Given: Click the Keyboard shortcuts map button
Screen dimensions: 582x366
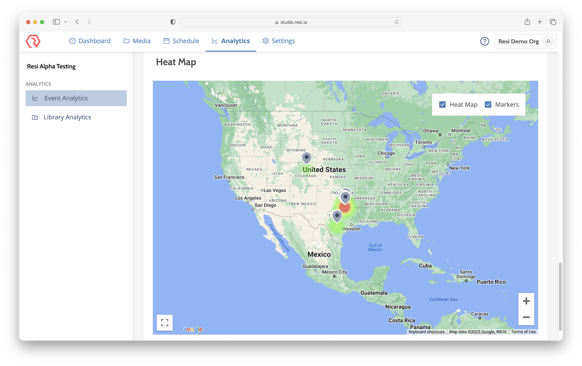Looking at the screenshot, I should [x=426, y=332].
